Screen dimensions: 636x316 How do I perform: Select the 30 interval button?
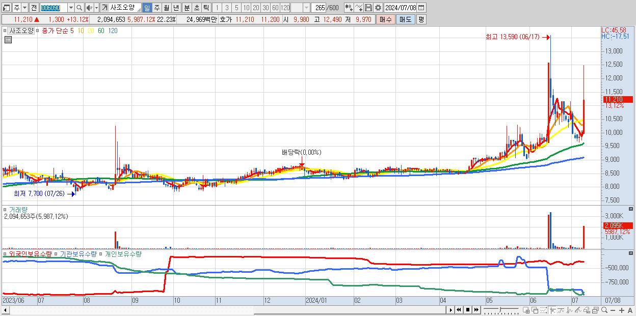[x=266, y=8]
